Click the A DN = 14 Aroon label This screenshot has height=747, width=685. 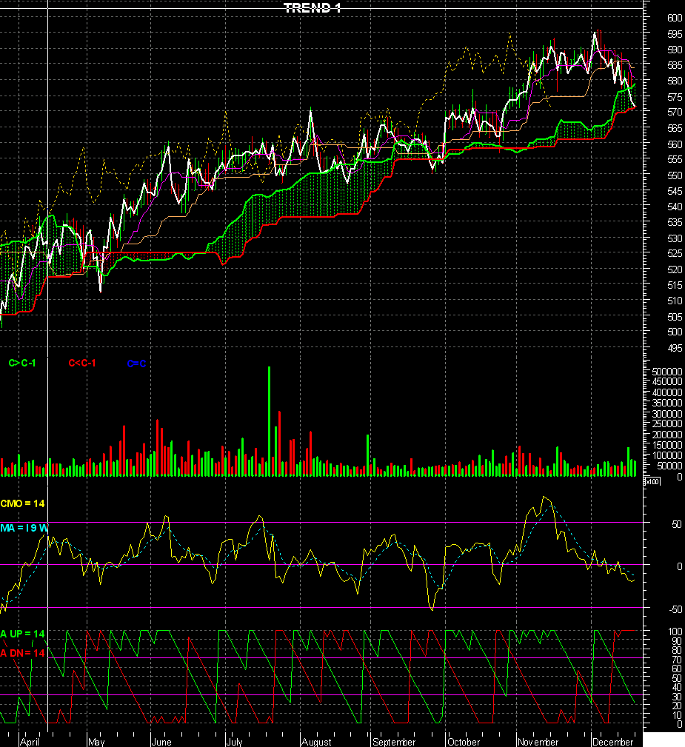click(x=22, y=653)
